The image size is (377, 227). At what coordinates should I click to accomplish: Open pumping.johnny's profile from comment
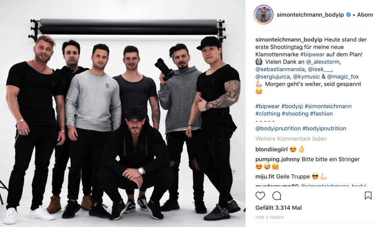[x=278, y=159]
